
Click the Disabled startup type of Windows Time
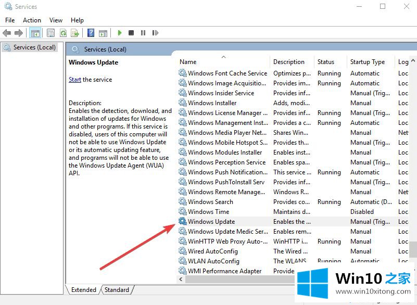362,212
